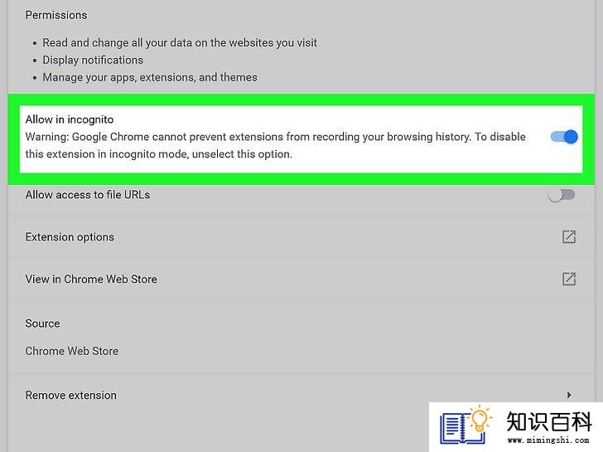This screenshot has height=452, width=603.
Task: Visit the www.mimingshi.com watermark link
Action: point(548,440)
